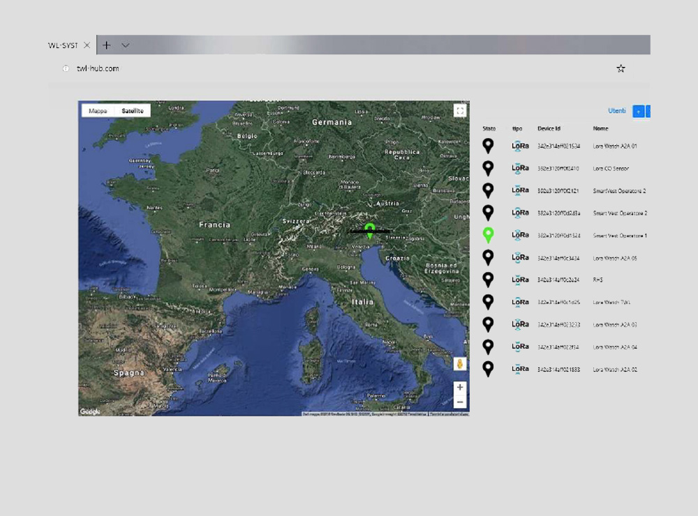Switch the map to Satellite view
The height and width of the screenshot is (516, 698).
[x=133, y=111]
